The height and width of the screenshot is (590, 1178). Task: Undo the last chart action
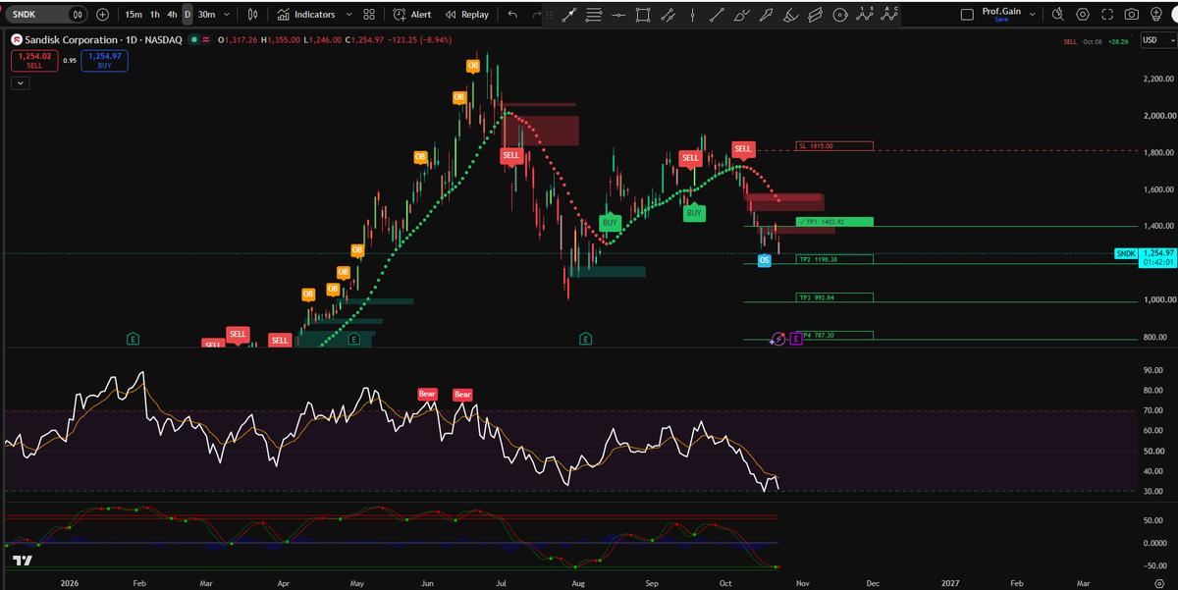pos(512,15)
